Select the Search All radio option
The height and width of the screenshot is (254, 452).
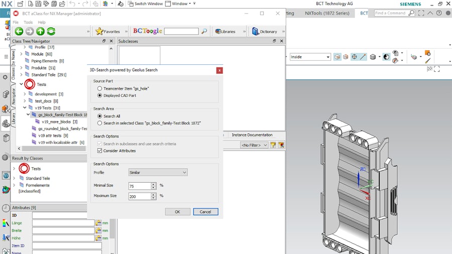pyautogui.click(x=100, y=116)
